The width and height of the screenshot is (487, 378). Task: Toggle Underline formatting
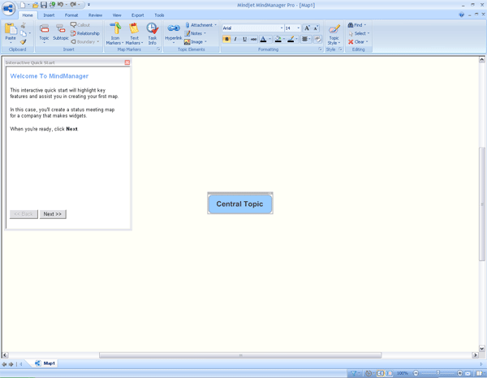pyautogui.click(x=245, y=39)
